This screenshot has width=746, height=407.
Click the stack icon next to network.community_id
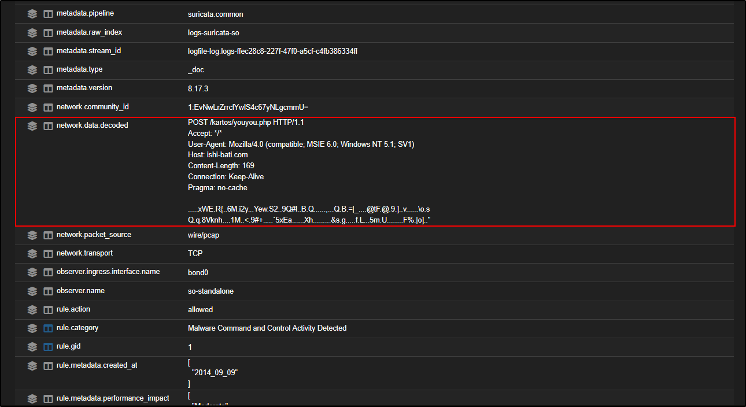pyautogui.click(x=32, y=108)
